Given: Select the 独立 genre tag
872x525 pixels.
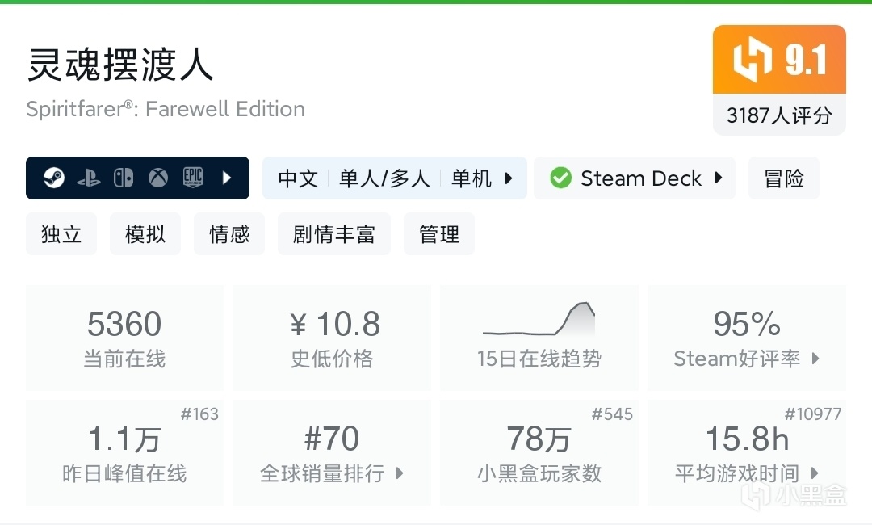Looking at the screenshot, I should coord(61,234).
